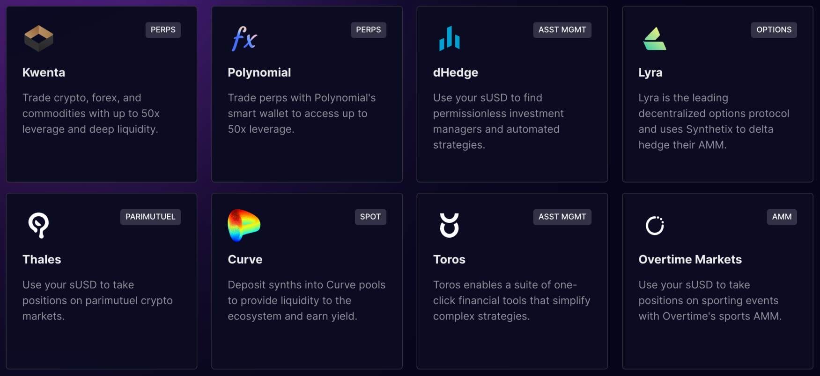Screen dimensions: 820x376
Task: Open the Overtime Markets title link
Action: pyautogui.click(x=690, y=259)
